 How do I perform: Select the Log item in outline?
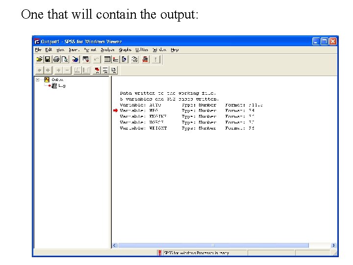coord(62,85)
